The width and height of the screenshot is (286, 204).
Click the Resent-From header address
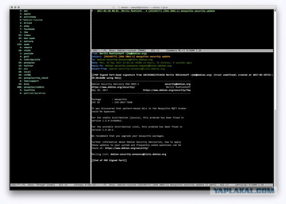[x=137, y=69]
